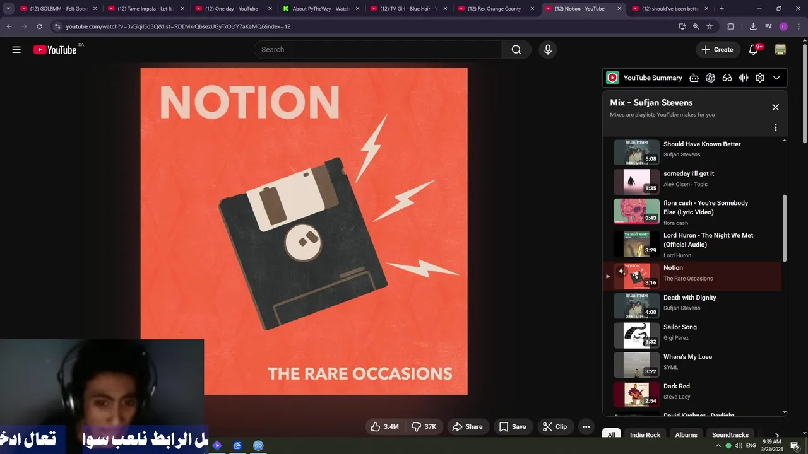808x454 pixels.
Task: Open the YouTube guide hamburger menu
Action: 16,50
